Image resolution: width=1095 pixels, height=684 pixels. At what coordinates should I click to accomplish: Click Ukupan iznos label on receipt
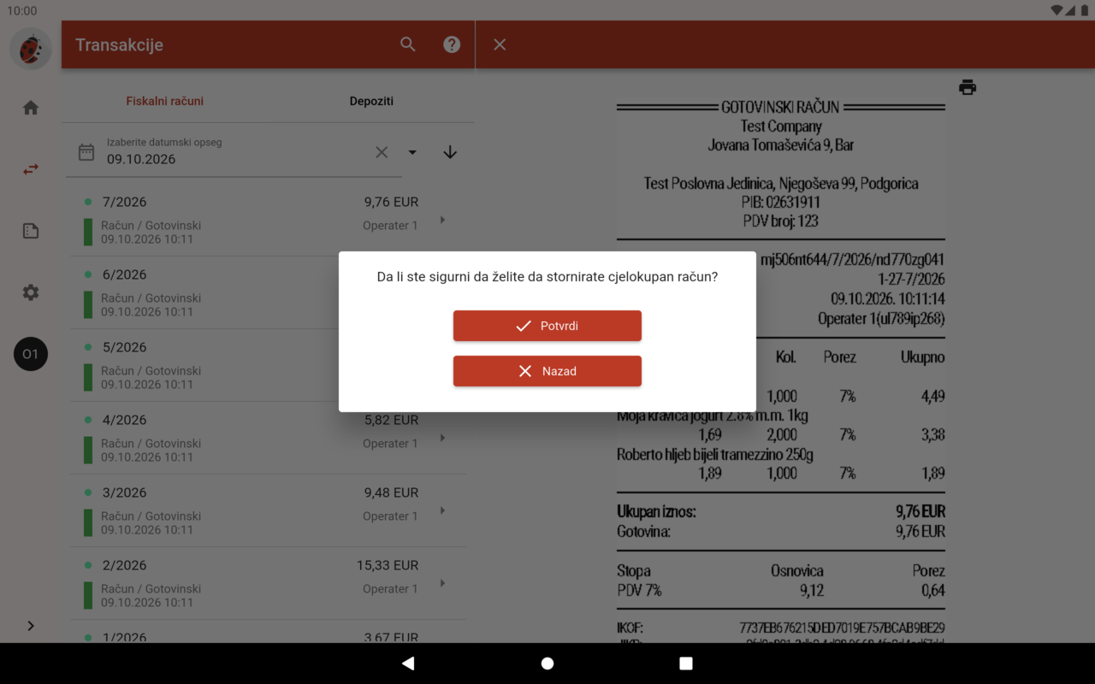656,511
